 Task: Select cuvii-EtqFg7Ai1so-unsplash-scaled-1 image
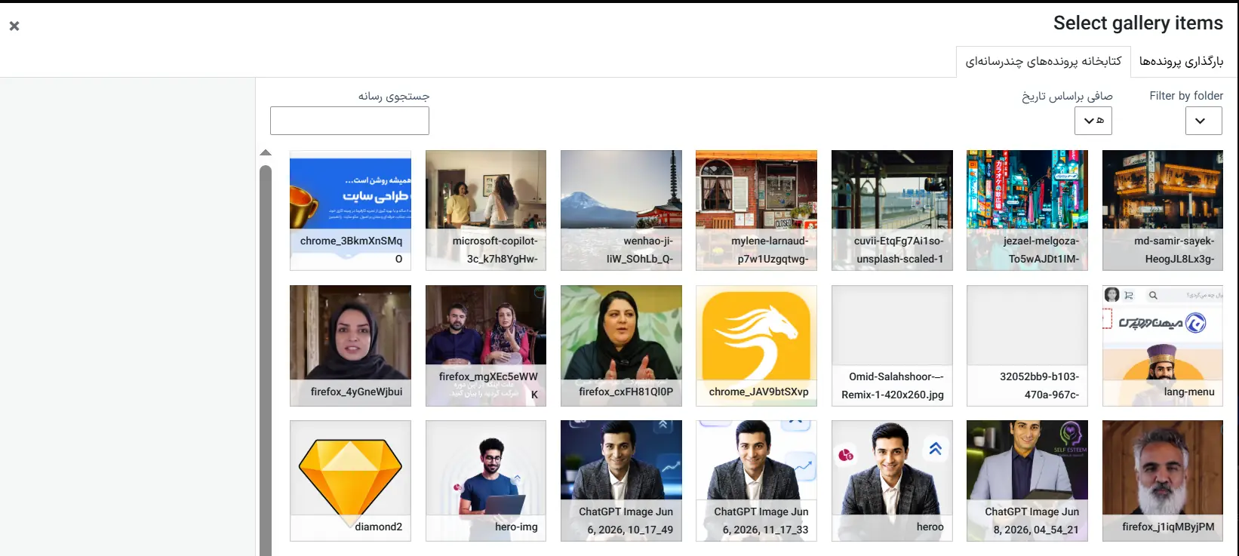click(892, 210)
